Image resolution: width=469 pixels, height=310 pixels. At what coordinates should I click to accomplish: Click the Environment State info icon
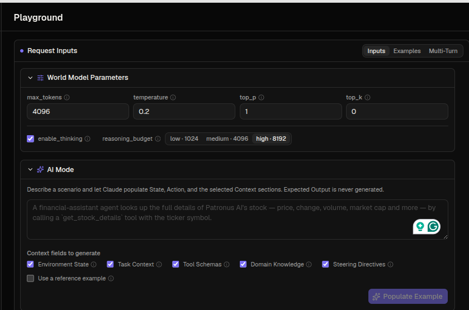(x=93, y=264)
